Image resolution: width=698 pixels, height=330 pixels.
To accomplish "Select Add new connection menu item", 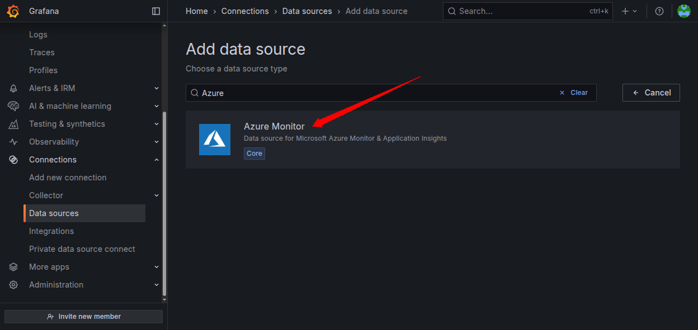I will point(68,178).
